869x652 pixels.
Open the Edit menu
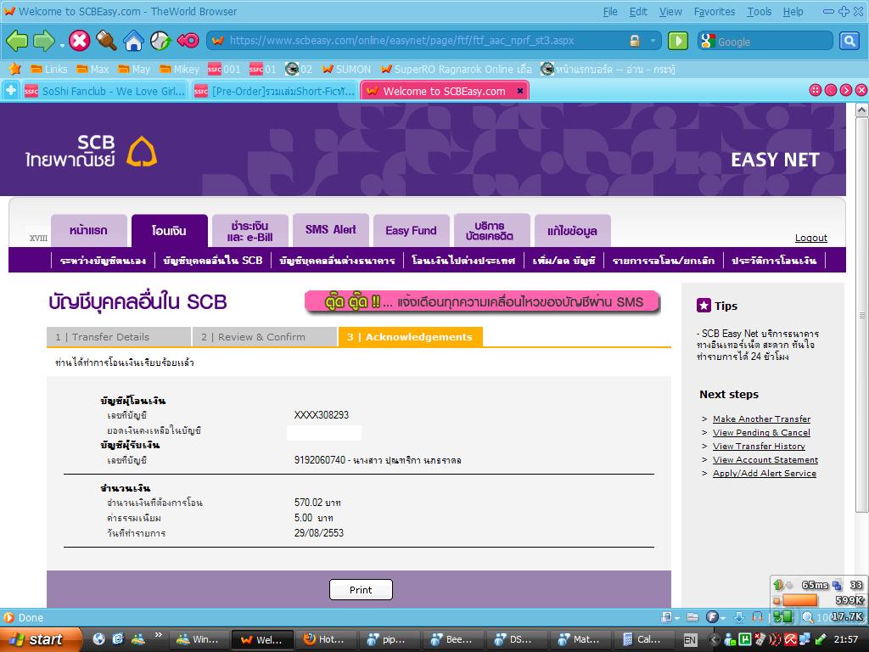click(x=638, y=12)
